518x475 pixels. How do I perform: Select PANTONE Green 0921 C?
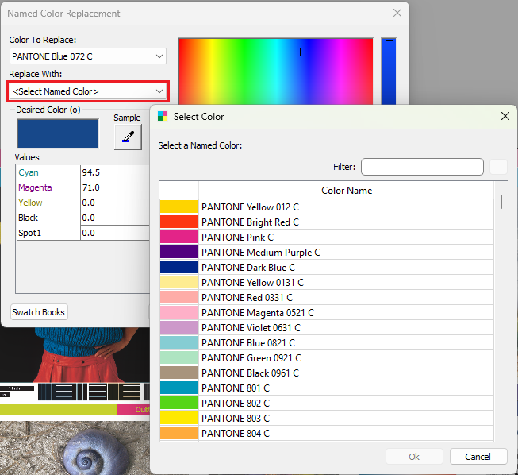[326, 358]
